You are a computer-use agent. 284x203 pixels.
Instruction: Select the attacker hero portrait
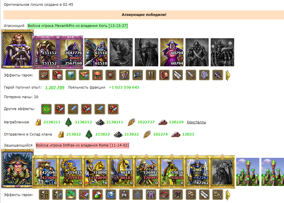pyautogui.click(x=17, y=49)
